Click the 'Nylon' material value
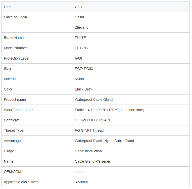Viewport: 192px width, 189px height. [x=79, y=79]
